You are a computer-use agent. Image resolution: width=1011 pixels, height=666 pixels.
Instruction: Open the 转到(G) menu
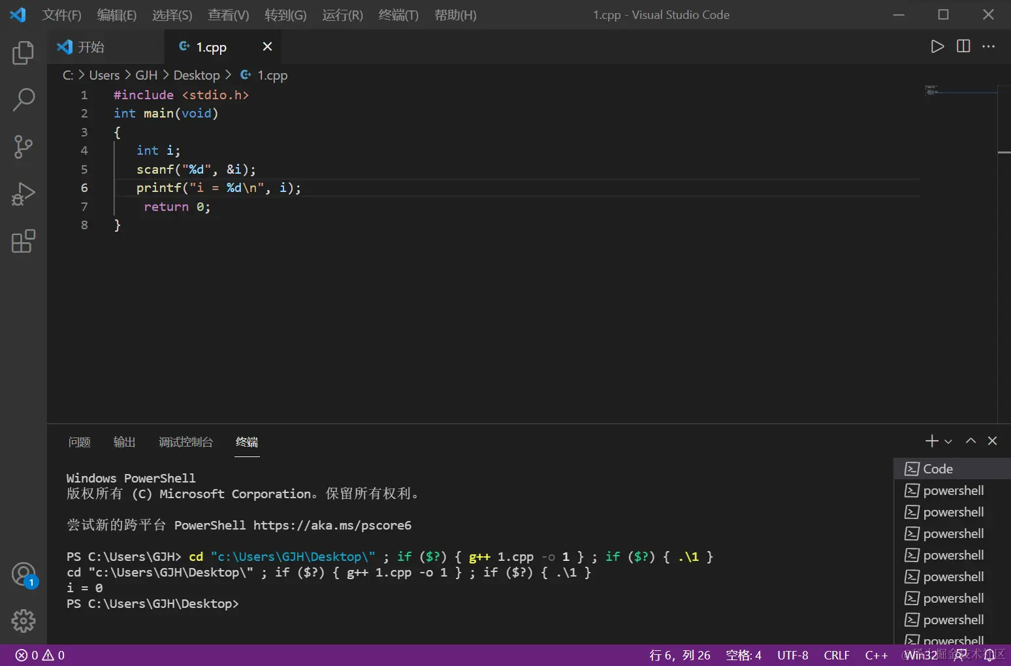pos(285,15)
